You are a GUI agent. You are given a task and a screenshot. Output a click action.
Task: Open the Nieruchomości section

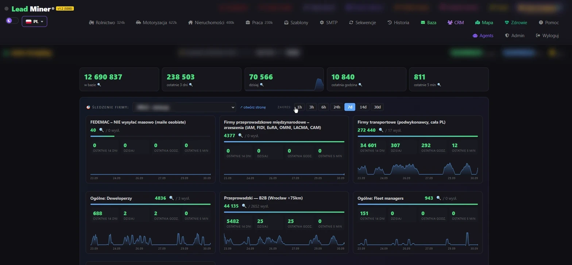click(211, 23)
